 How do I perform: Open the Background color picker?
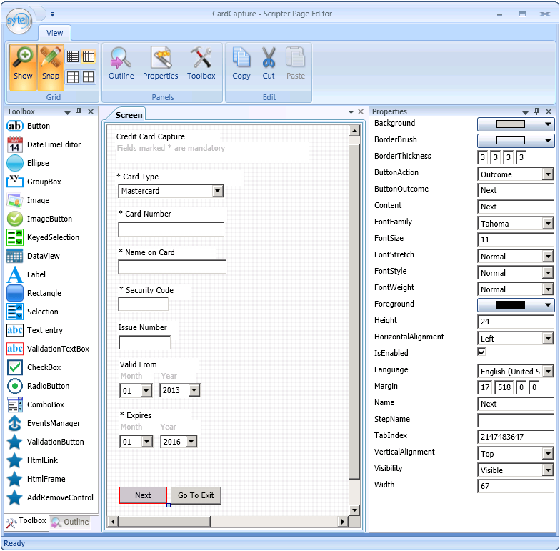[516, 124]
